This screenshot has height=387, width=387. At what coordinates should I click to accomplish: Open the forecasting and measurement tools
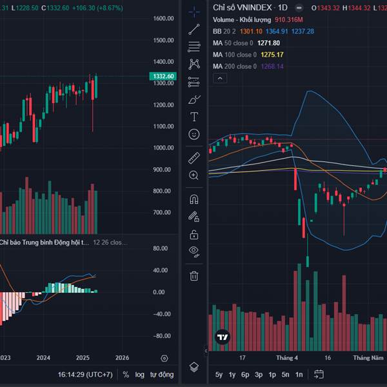coord(194,82)
